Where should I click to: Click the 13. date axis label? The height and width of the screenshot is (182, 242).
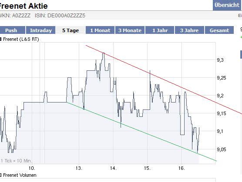tap(79, 168)
